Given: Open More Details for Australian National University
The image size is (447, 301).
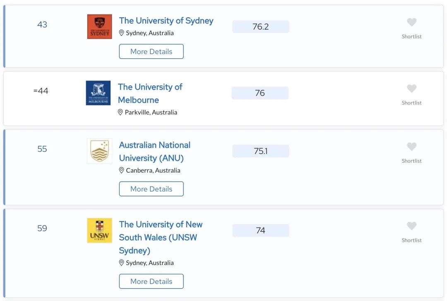Looking at the screenshot, I should click(151, 189).
